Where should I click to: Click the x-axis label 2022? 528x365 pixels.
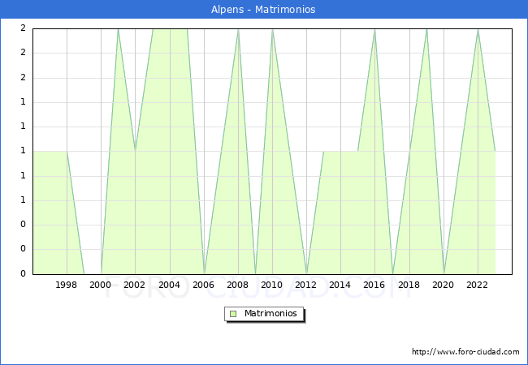[x=477, y=285]
